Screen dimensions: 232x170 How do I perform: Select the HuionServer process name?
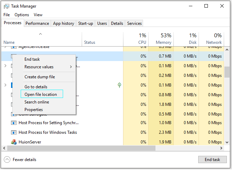(30, 142)
